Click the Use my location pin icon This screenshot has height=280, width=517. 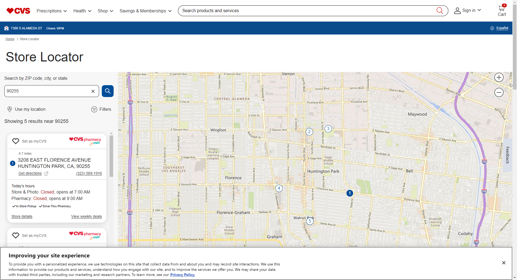click(10, 109)
